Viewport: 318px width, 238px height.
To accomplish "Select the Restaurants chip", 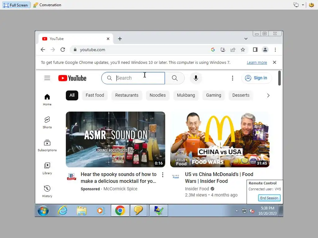I will click(x=127, y=95).
